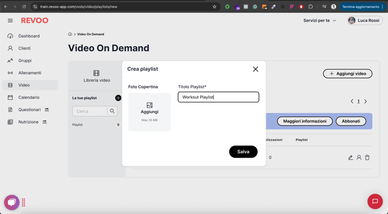Image resolution: width=388 pixels, height=214 pixels.
Task: Go back in browser history
Action: (6, 7)
